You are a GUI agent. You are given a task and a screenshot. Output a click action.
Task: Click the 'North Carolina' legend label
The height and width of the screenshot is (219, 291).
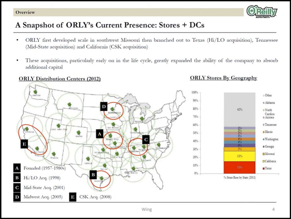click(x=270, y=112)
